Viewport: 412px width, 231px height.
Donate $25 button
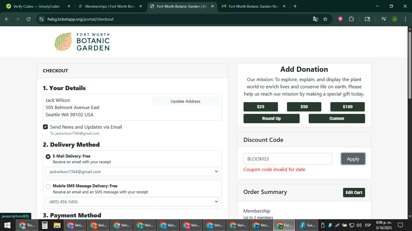(261, 107)
